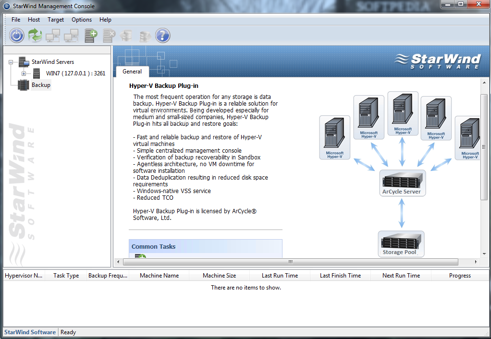Click the WIN7 host server icon
This screenshot has width=491, height=339.
(37, 73)
